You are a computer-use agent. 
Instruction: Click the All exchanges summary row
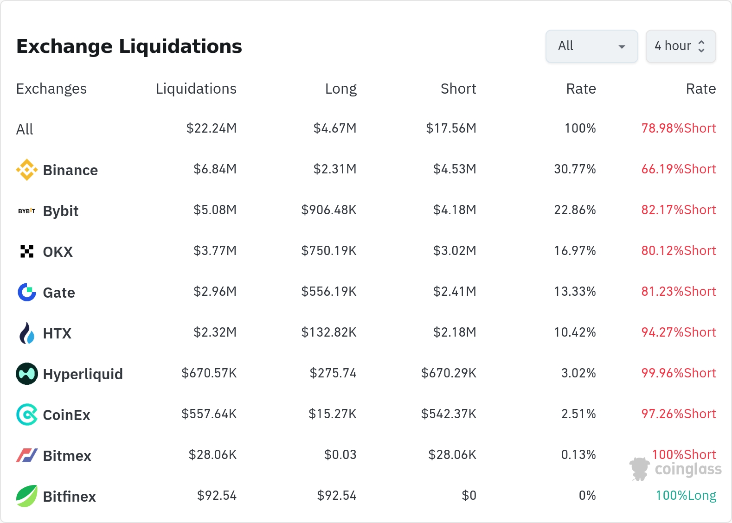point(25,129)
